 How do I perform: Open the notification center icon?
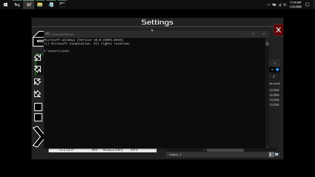click(x=307, y=5)
